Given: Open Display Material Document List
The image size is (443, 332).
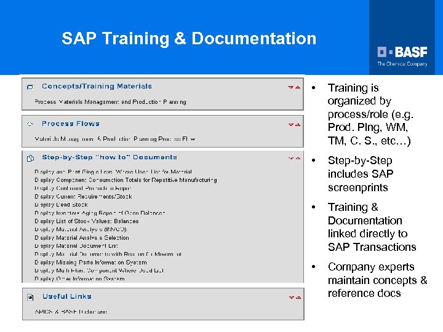Looking at the screenshot, I should point(76,246).
